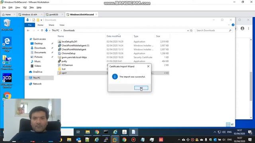Go up one folder level arrow

(x=42, y=30)
